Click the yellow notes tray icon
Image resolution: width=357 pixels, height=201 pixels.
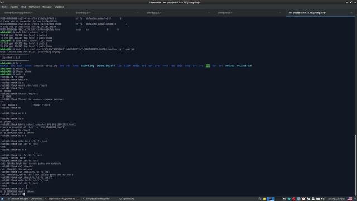pyautogui.click(x=264, y=199)
